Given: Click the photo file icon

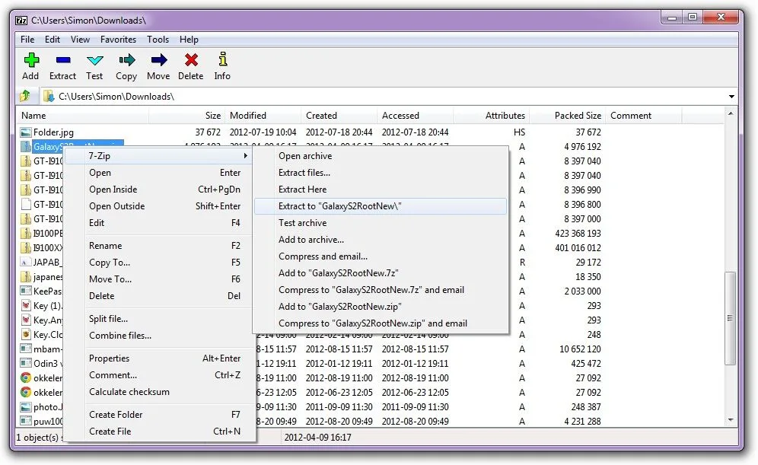Looking at the screenshot, I should click(x=26, y=407).
